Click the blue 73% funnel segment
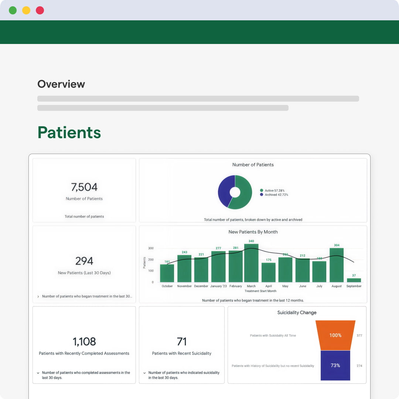 point(335,365)
